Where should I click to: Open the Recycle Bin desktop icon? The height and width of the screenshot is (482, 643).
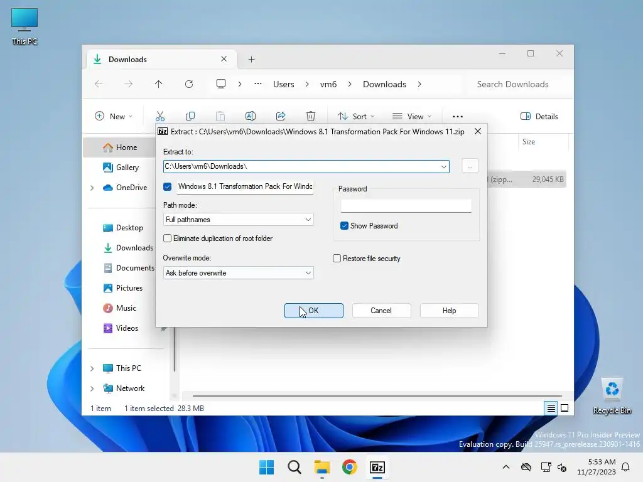tap(612, 395)
